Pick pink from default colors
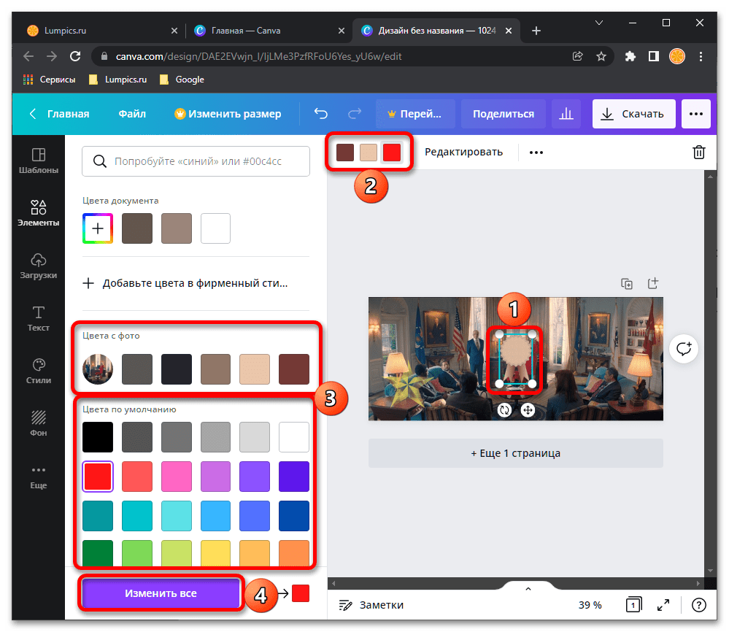The width and height of the screenshot is (729, 632). (x=176, y=477)
